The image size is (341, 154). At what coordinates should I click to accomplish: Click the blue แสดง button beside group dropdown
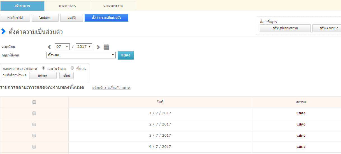126,55
